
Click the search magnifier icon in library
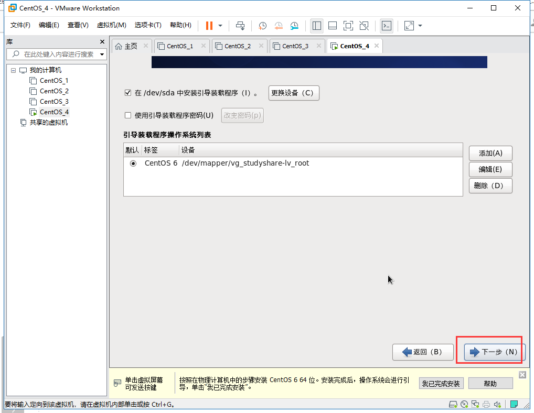click(x=16, y=54)
